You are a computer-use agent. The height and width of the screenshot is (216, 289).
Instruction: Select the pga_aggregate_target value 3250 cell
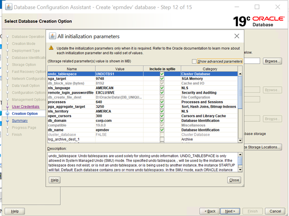119,107
